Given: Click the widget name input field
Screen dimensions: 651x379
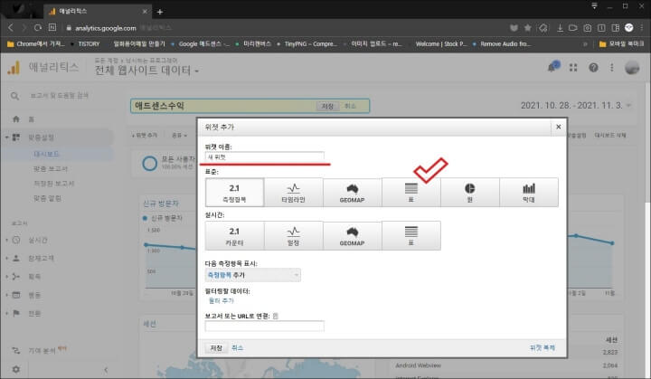Looking at the screenshot, I should 264,157.
